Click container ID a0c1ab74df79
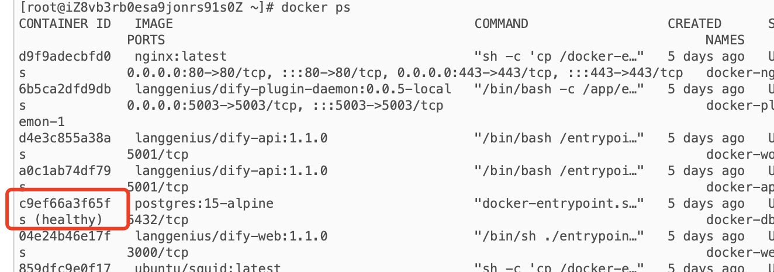The width and height of the screenshot is (774, 272). (65, 171)
